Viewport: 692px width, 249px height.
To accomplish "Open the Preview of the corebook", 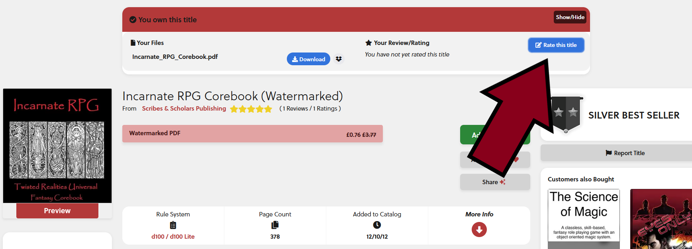I will pyautogui.click(x=57, y=211).
